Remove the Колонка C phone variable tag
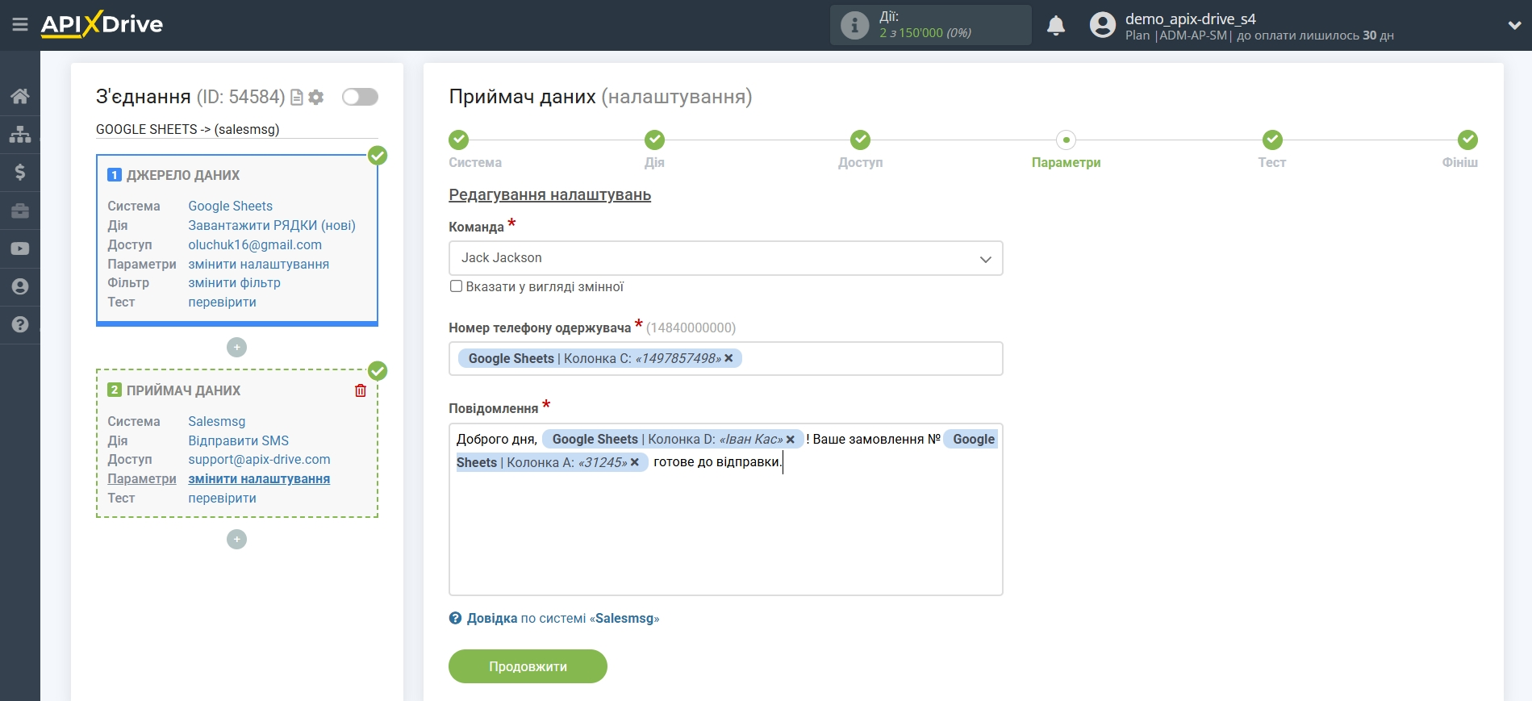Viewport: 1532px width, 701px height. (x=728, y=358)
